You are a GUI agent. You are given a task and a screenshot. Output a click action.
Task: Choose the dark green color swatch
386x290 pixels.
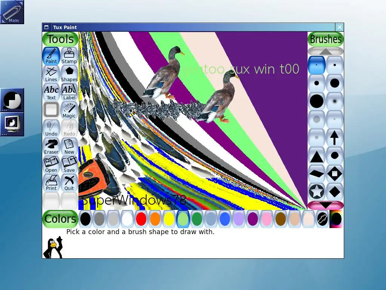pos(197,219)
